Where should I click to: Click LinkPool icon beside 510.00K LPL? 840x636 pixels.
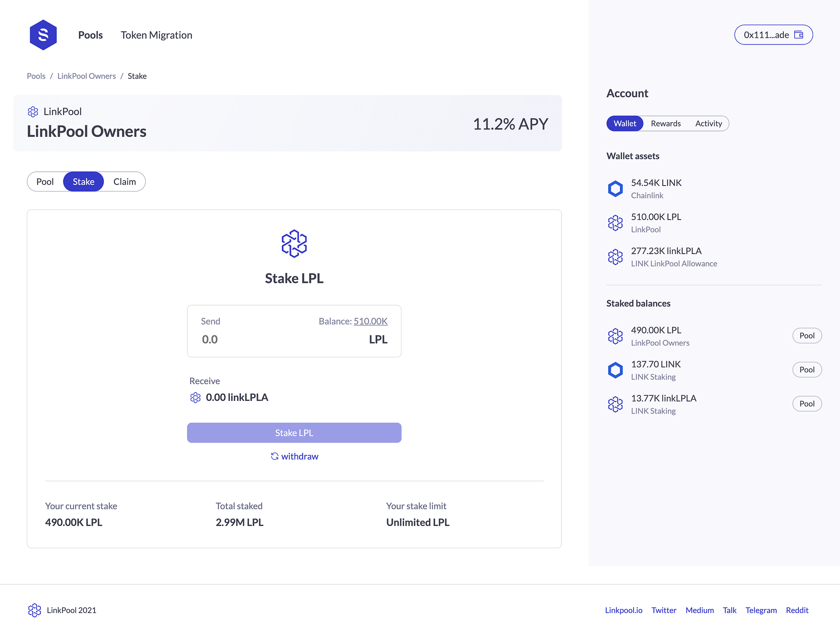coord(615,223)
